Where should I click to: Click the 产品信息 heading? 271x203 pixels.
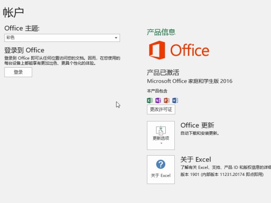[161, 32]
